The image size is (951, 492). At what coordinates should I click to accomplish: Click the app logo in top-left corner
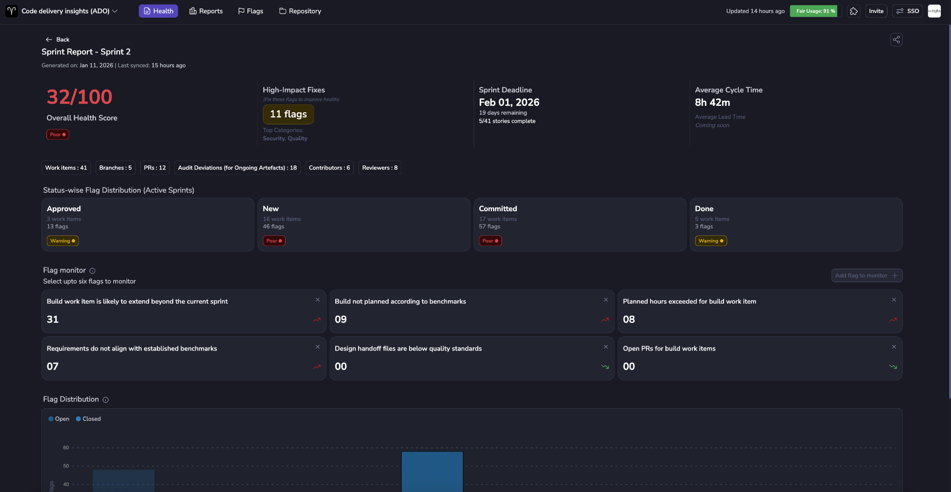(x=12, y=11)
